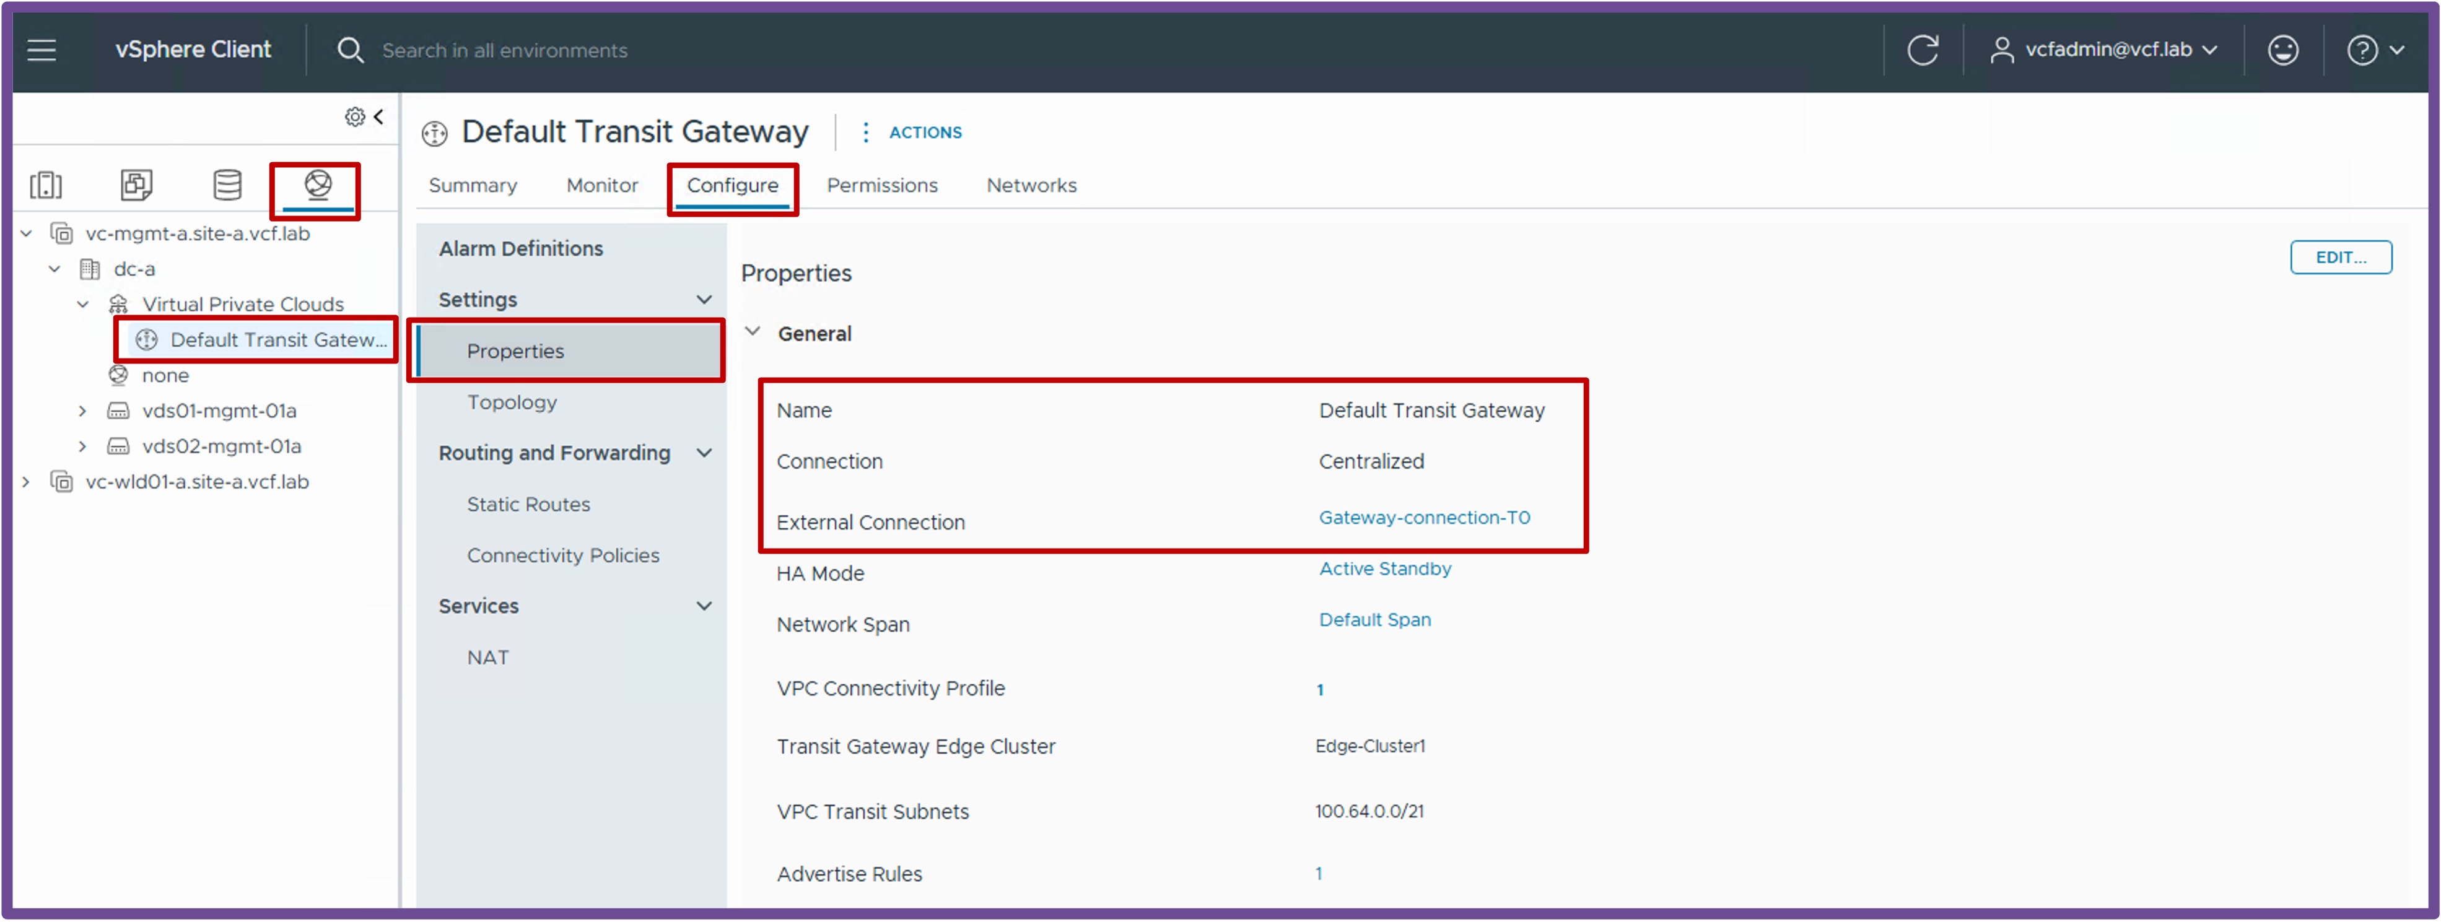Open Static Routes under Routing and Forwarding
2441x922 pixels.
coord(528,505)
